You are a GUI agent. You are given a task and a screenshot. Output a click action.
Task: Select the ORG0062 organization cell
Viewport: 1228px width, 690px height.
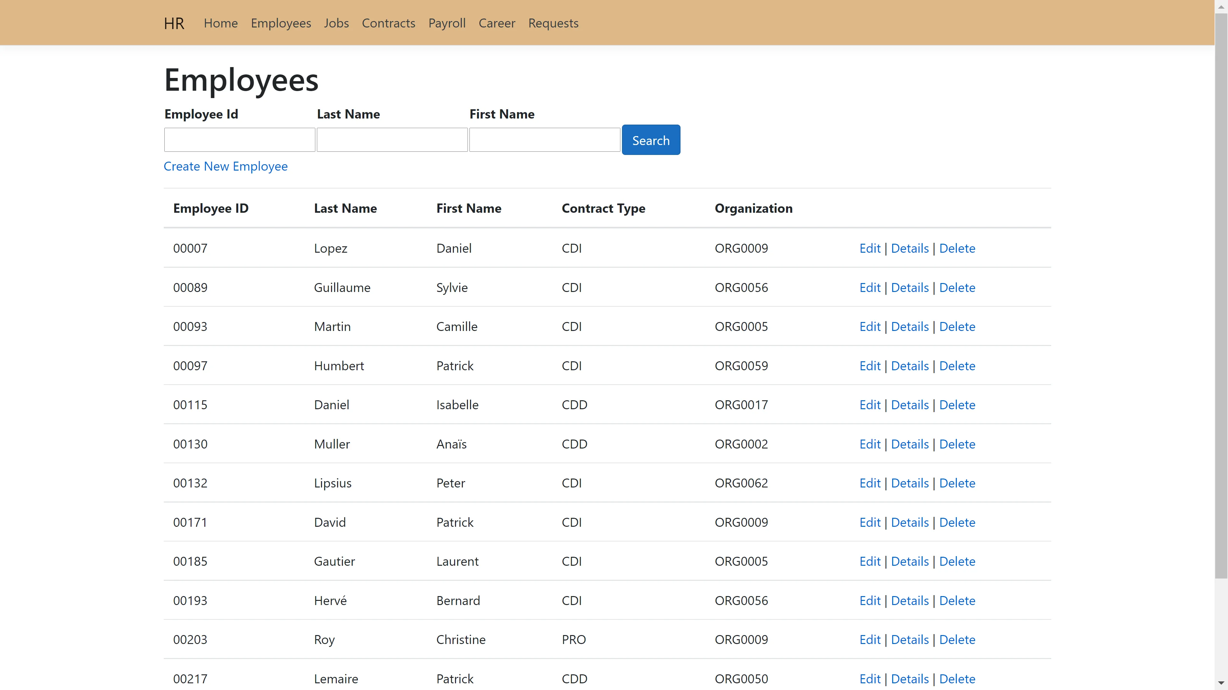pyautogui.click(x=741, y=483)
